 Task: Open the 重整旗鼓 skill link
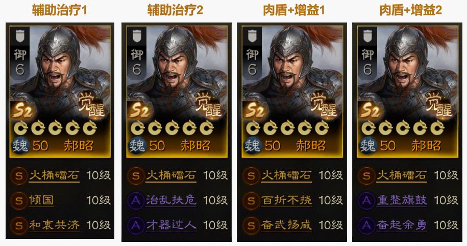tap(402, 200)
